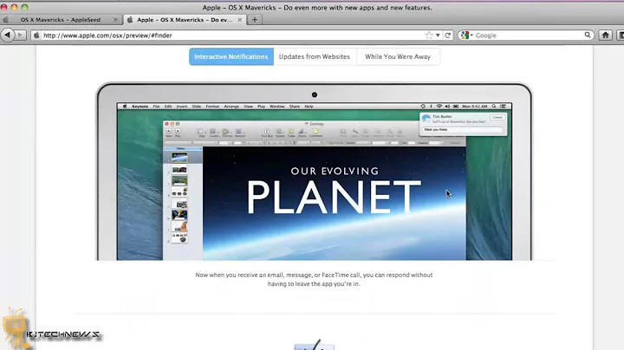
Task: Click the Wi-Fi icon in pictured menu bar
Action: [x=439, y=107]
